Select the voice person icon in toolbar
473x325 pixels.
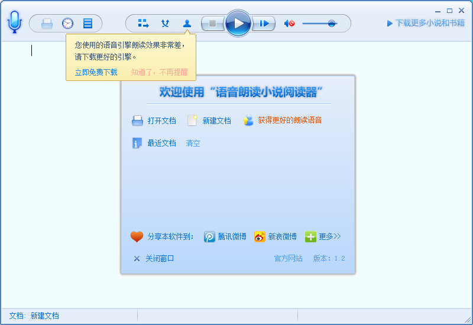[x=187, y=23]
